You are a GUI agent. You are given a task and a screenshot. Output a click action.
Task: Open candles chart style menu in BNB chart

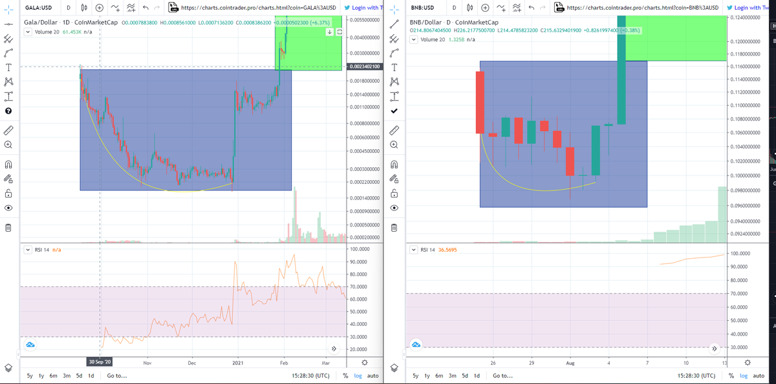(x=470, y=8)
